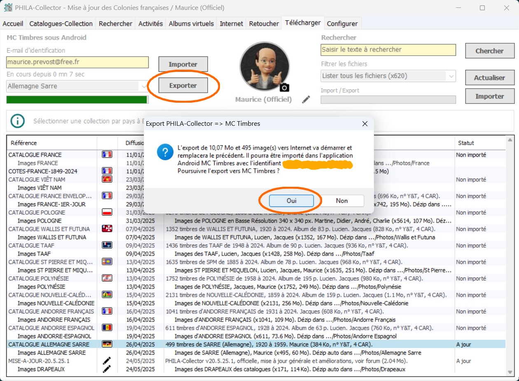This screenshot has height=381, width=519.
Task: Click the pencil icon beside Maurice (Officiel)
Action: coord(306,99)
